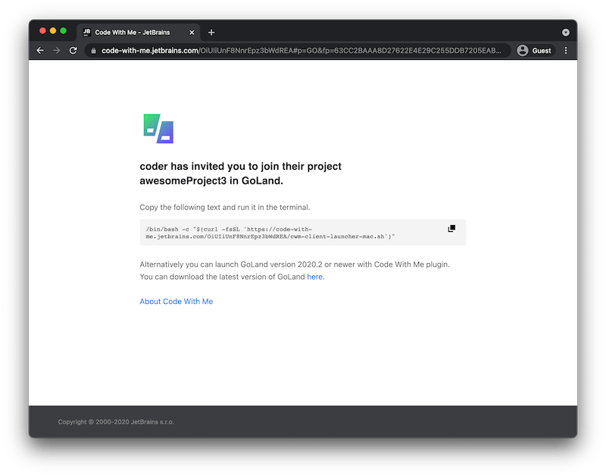The height and width of the screenshot is (476, 606).
Task: Copy the bash command with the copy icon
Action: (x=451, y=229)
